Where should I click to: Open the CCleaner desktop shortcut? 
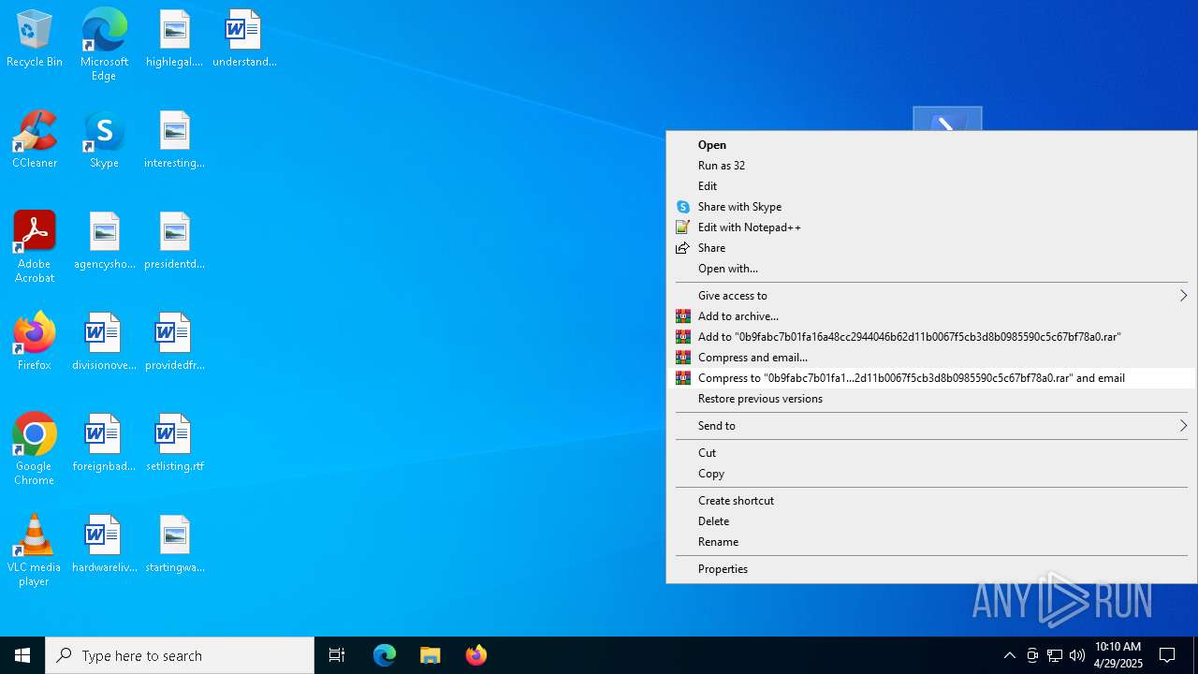click(35, 140)
